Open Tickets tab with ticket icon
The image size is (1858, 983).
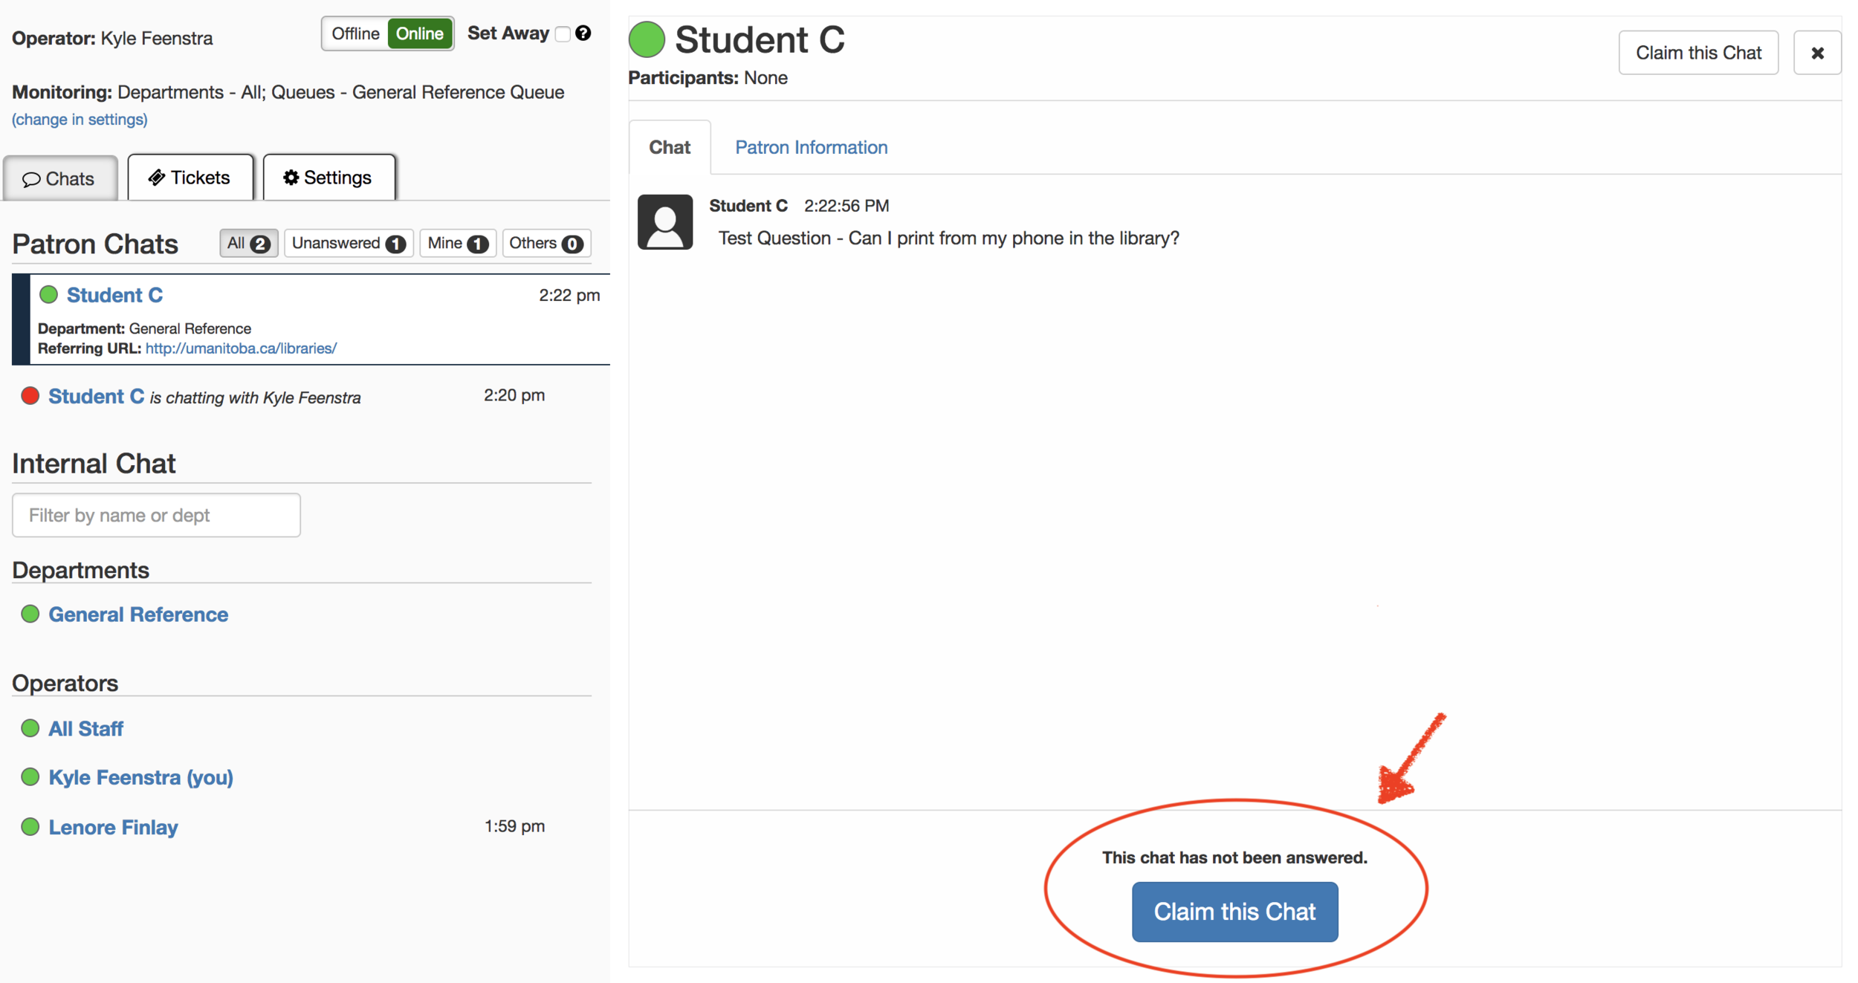pos(190,178)
